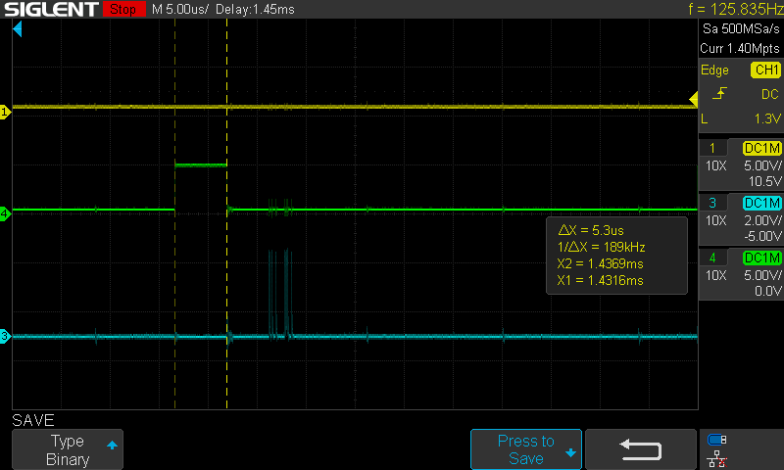This screenshot has width=784, height=470.
Task: Select the channel 1 yellow ground marker
Action: [5, 113]
